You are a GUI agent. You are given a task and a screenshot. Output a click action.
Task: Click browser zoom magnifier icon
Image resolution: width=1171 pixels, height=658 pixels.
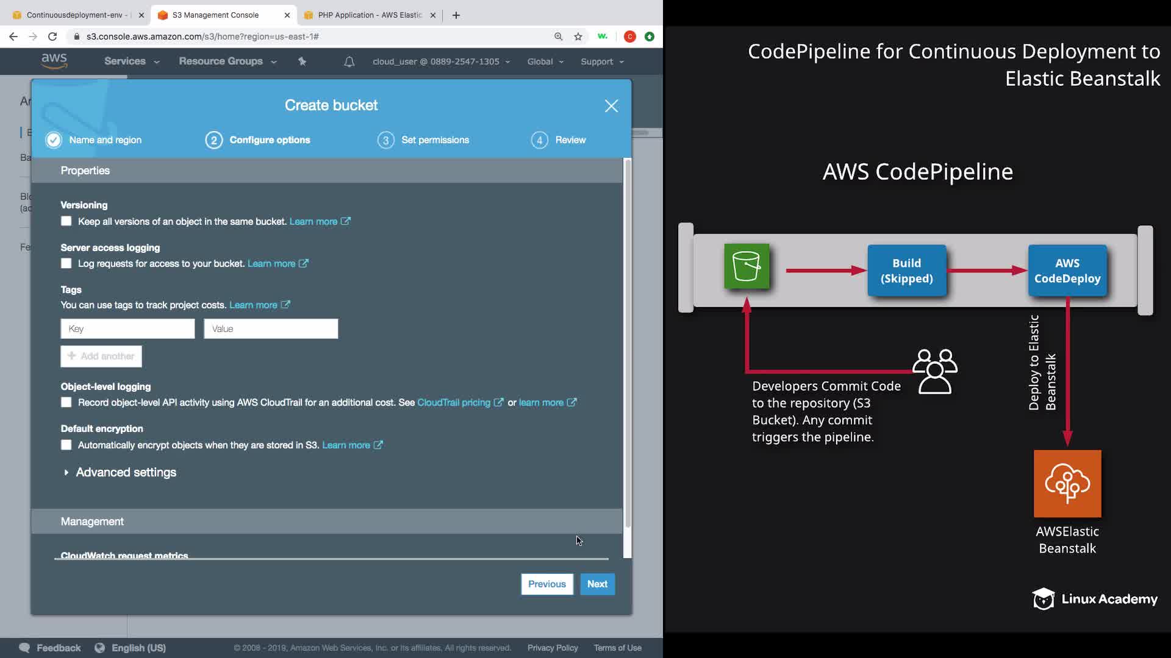(x=558, y=37)
